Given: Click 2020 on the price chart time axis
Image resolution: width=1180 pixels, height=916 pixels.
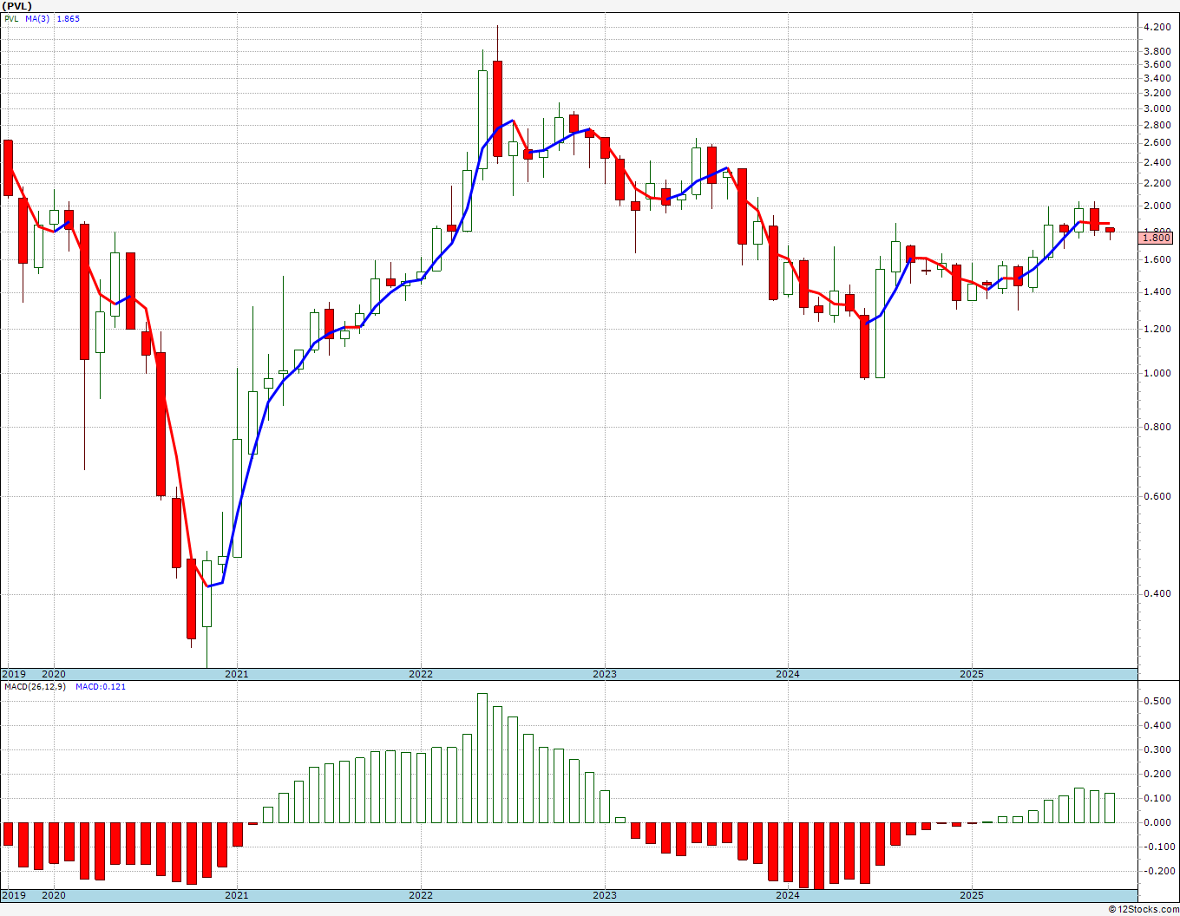Looking at the screenshot, I should 54,674.
